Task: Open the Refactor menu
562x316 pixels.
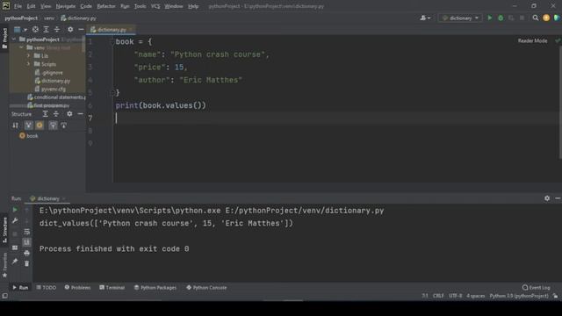Action: pyautogui.click(x=106, y=6)
